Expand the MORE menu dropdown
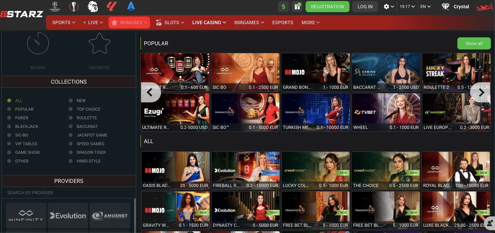This screenshot has height=233, width=495. 310,22
